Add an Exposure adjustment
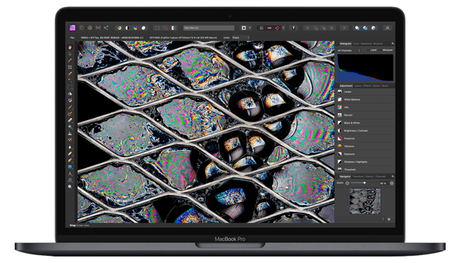Screen dimensions: 460x263 (365, 154)
